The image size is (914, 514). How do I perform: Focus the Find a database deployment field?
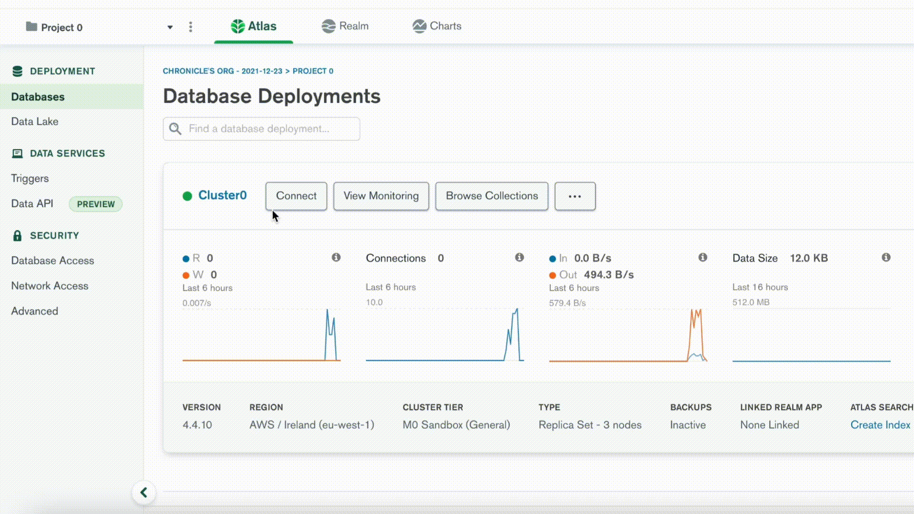[261, 129]
